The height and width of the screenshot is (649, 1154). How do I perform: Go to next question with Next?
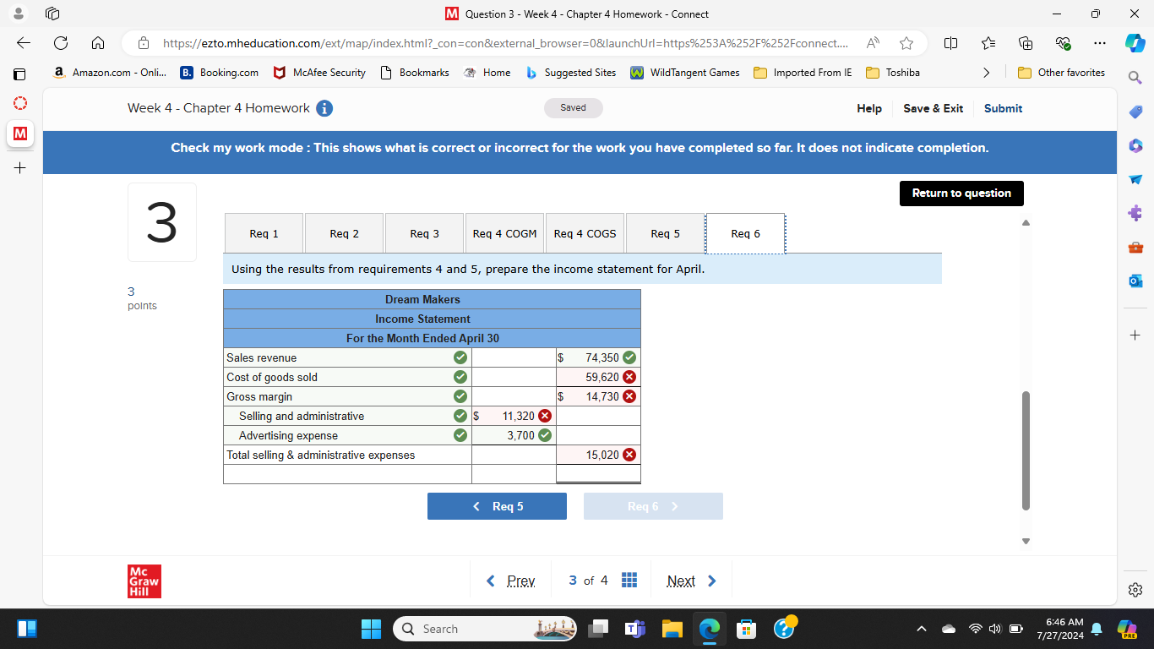coord(691,581)
